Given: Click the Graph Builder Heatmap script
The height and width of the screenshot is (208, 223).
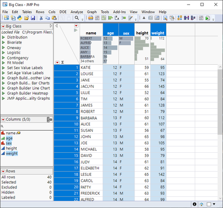Looking at the screenshot, I should click(x=27, y=93).
